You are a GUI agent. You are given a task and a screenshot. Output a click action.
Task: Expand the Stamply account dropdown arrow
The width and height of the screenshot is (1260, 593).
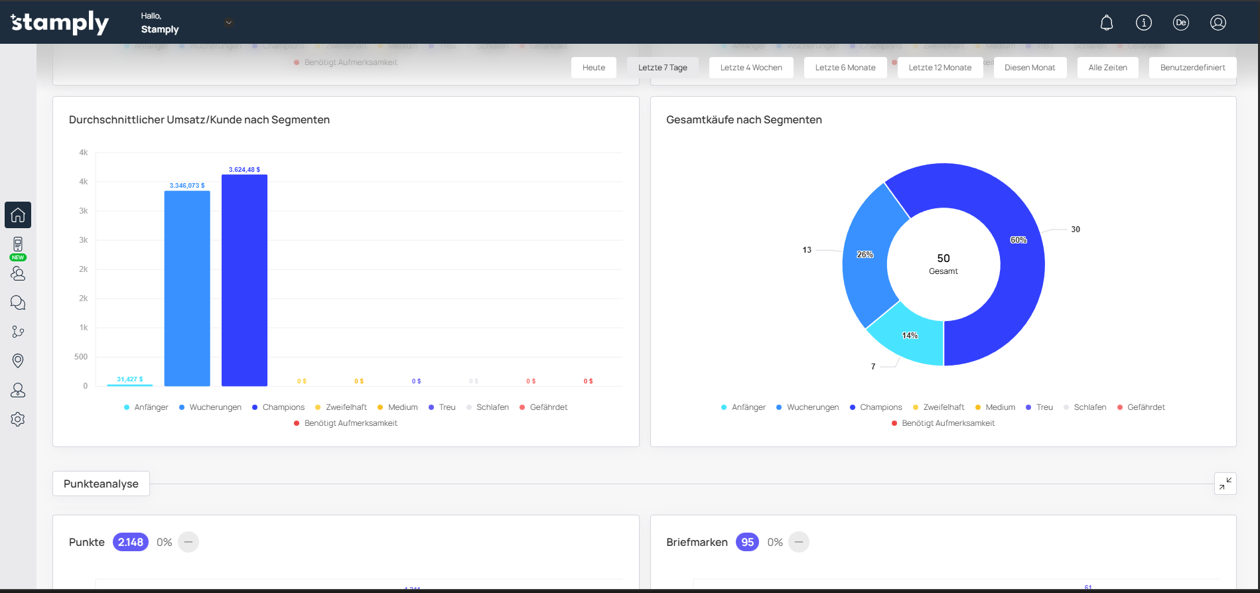(228, 23)
